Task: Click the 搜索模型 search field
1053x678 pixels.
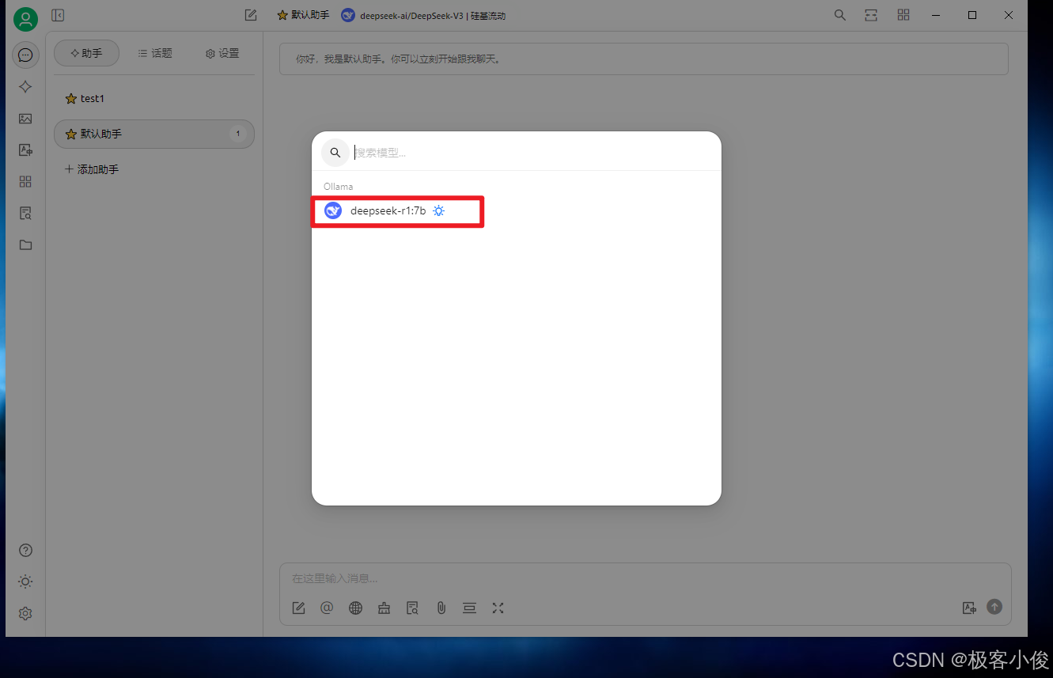Action: click(532, 153)
